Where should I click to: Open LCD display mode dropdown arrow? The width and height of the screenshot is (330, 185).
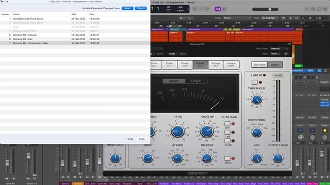[188, 9]
